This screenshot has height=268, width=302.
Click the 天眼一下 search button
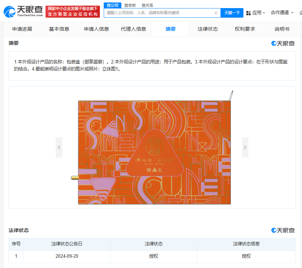point(232,12)
